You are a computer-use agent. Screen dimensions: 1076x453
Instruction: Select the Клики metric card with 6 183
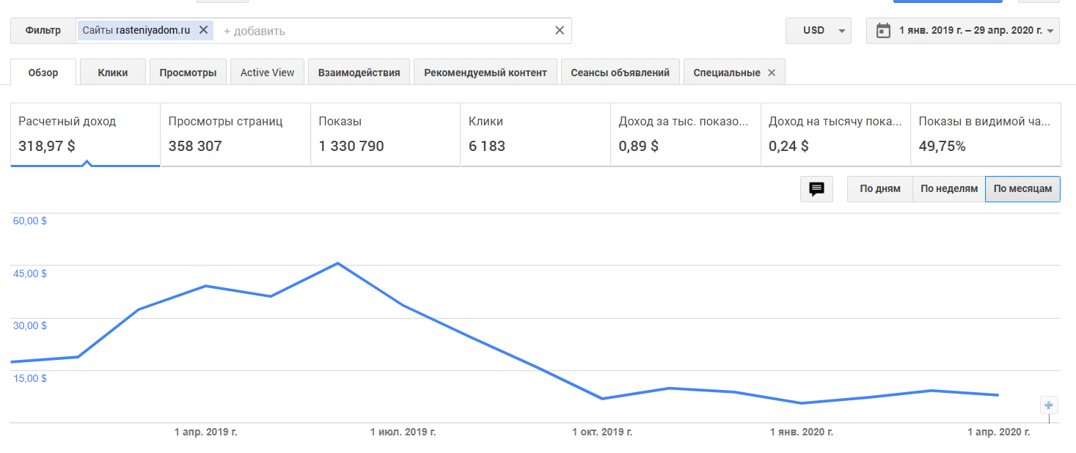click(x=535, y=135)
